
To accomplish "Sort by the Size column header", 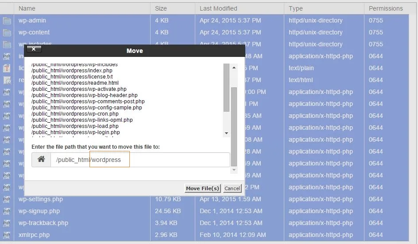I will pos(161,8).
